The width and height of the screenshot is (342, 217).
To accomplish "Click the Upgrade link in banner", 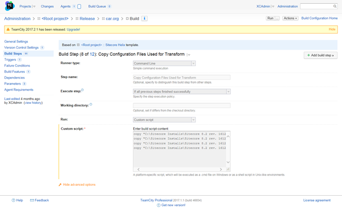I will click(x=73, y=30).
